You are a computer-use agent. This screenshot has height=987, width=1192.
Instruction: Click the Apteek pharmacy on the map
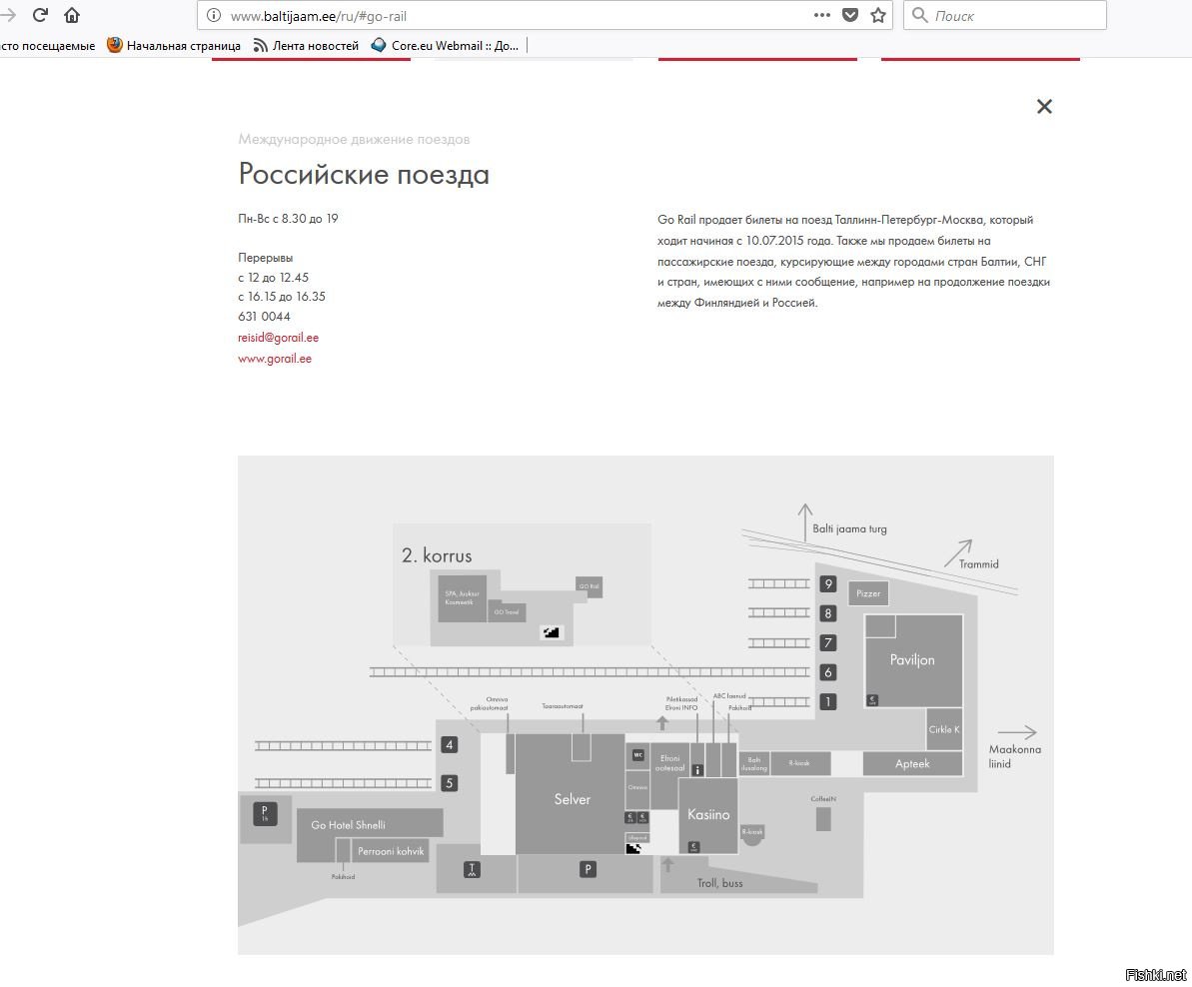click(912, 763)
